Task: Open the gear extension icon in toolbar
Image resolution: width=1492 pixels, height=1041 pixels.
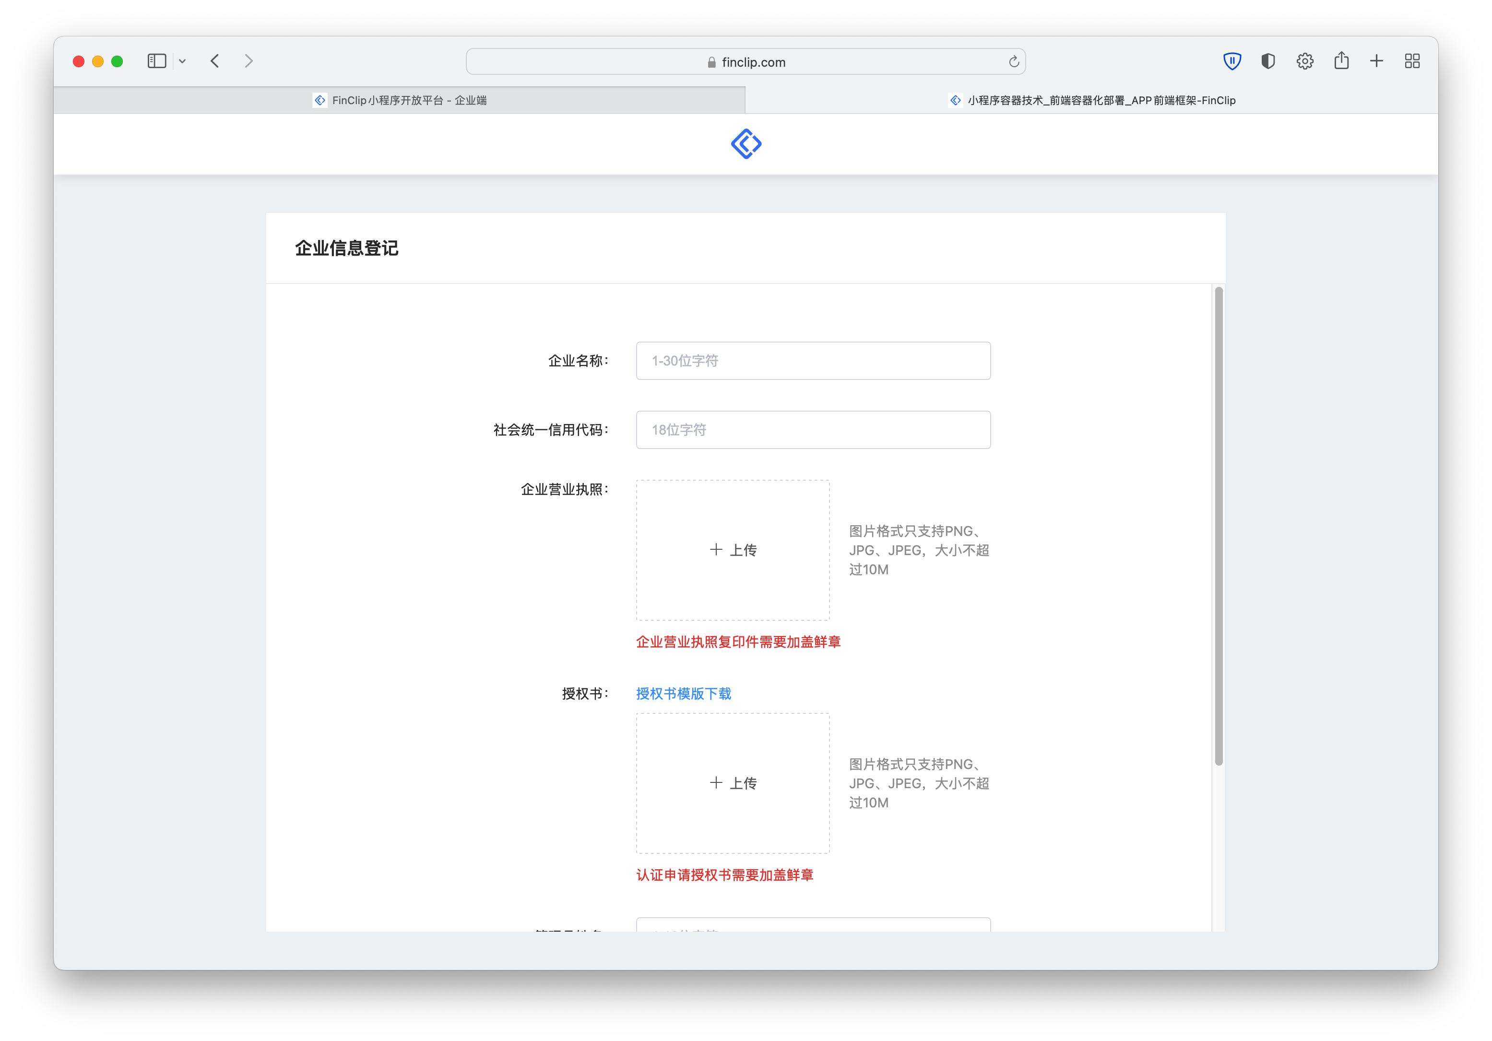Action: tap(1305, 61)
